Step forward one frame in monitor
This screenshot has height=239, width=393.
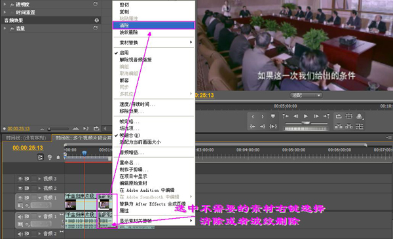(316, 116)
